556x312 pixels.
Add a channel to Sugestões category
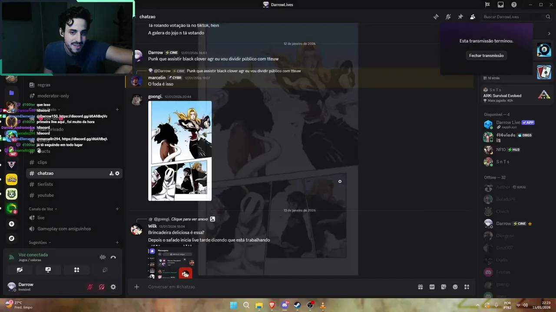(x=117, y=243)
